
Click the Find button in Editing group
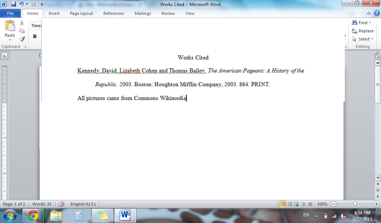[x=360, y=23]
